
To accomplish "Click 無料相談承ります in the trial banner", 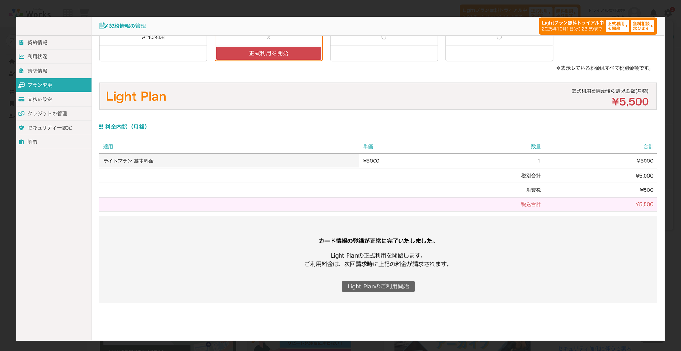I will 642,26.
